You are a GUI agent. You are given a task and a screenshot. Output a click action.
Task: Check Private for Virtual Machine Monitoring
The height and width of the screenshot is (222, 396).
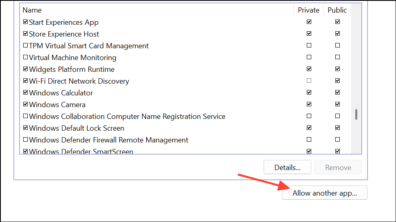tap(309, 57)
